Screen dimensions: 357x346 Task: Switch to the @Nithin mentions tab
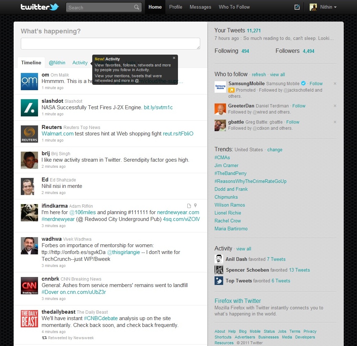57,63
